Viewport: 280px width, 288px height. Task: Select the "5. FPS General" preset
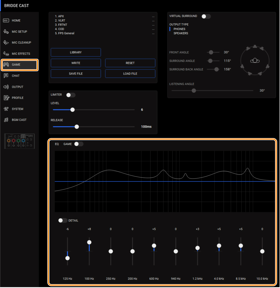[65, 33]
